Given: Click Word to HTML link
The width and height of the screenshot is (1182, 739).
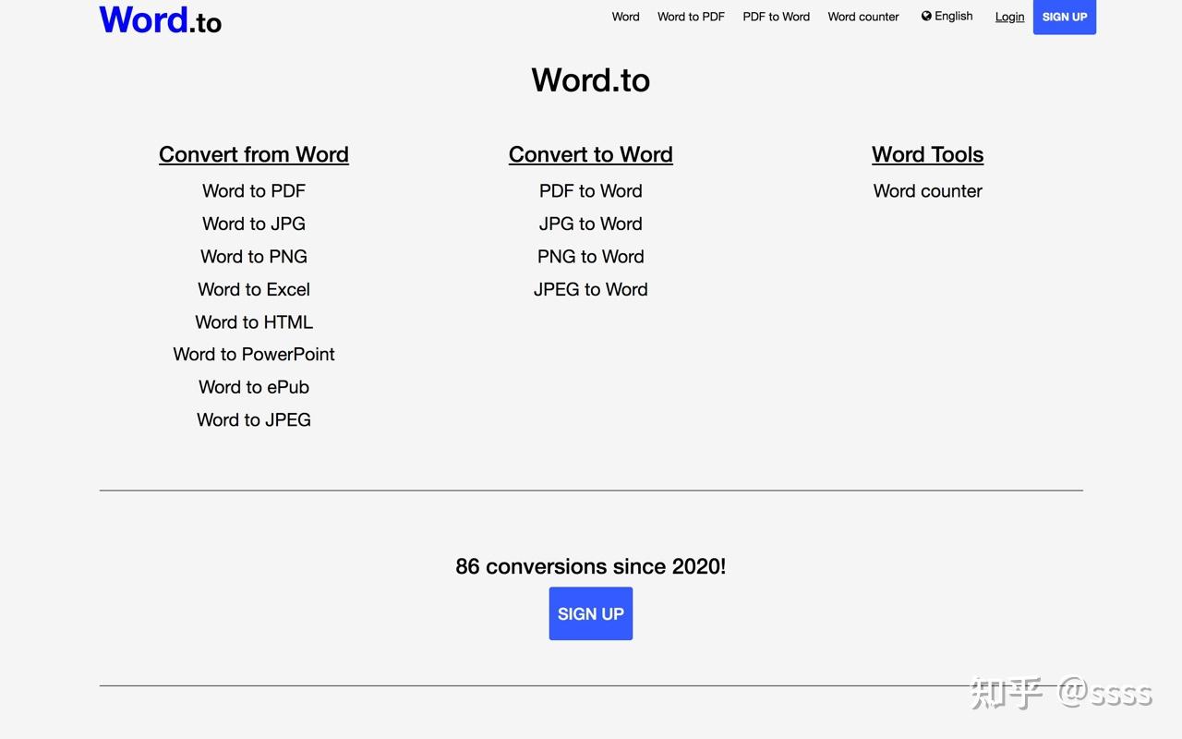Looking at the screenshot, I should coord(254,322).
